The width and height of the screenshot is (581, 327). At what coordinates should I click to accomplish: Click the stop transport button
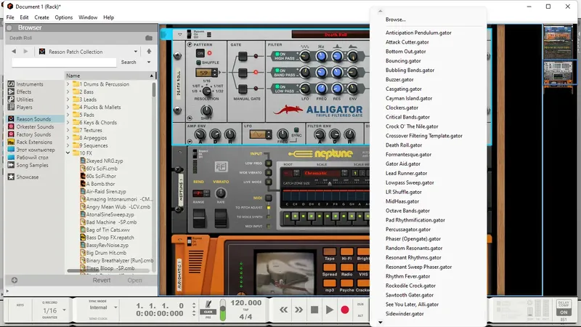point(314,310)
